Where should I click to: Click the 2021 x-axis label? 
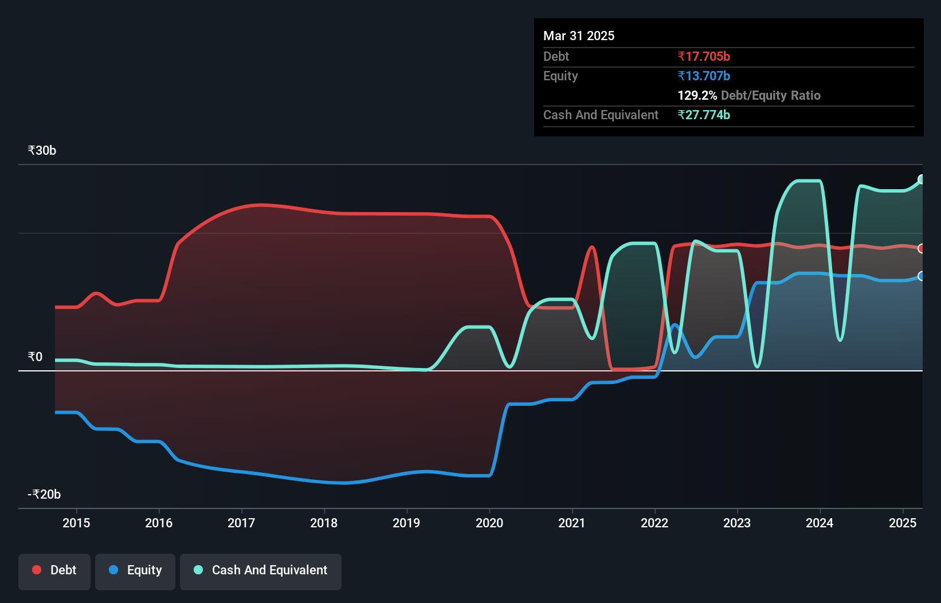(x=572, y=523)
